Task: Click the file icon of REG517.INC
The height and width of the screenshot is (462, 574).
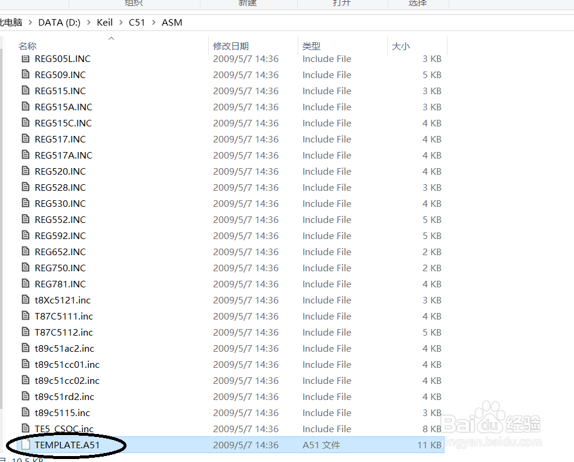Action: tap(26, 139)
